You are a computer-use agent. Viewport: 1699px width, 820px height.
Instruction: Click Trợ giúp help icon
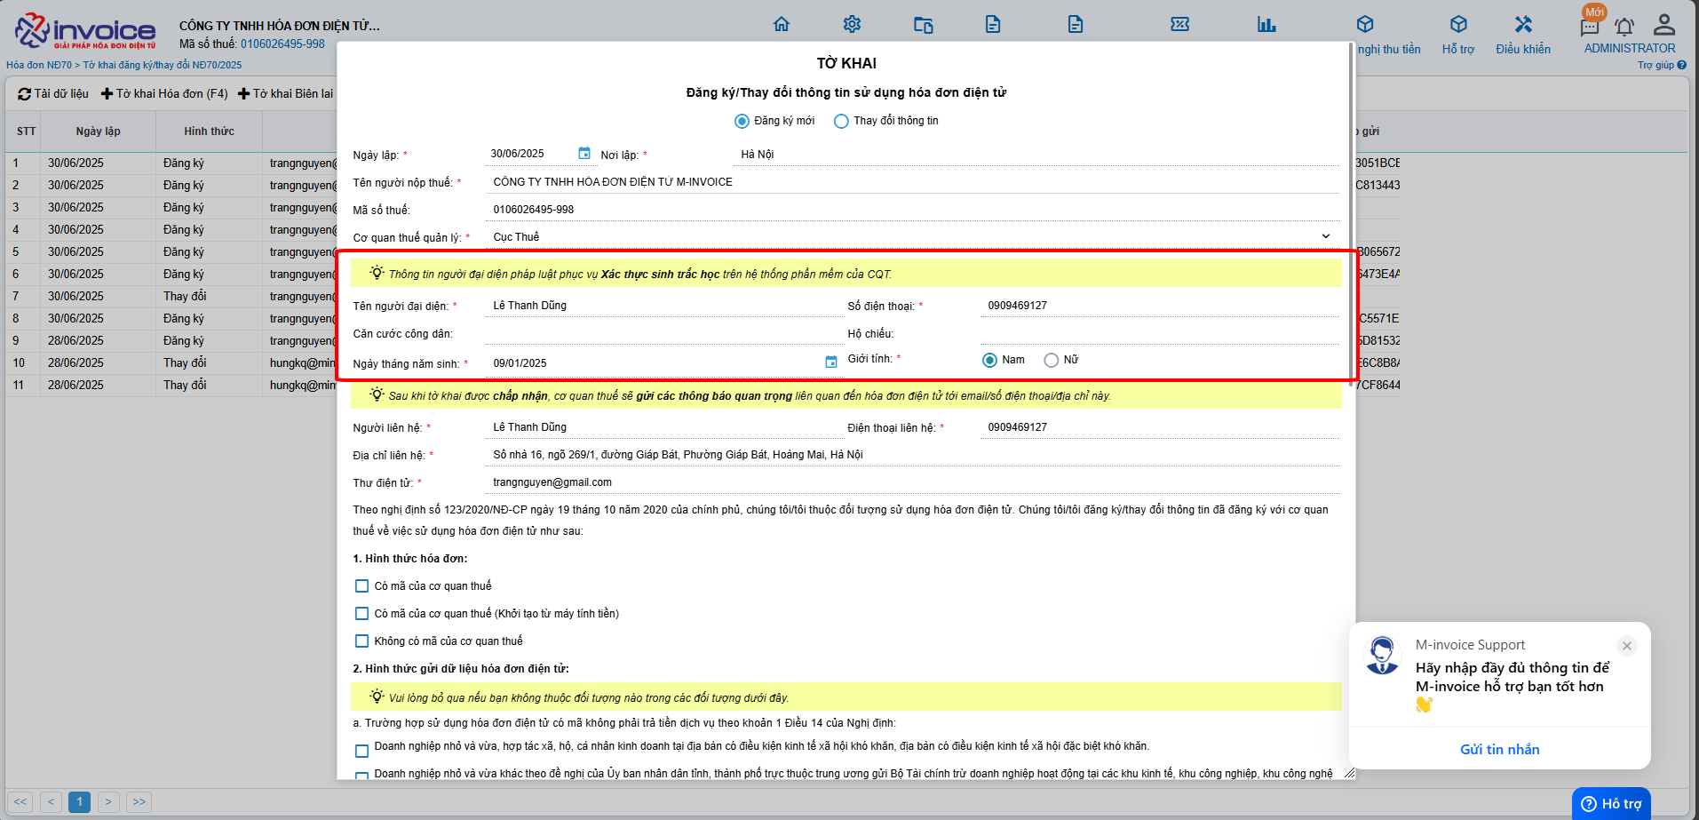(1681, 65)
